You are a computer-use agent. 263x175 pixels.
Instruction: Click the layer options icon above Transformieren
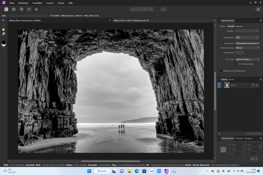click(219, 133)
